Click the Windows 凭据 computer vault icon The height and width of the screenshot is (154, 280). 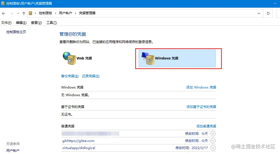point(148,58)
